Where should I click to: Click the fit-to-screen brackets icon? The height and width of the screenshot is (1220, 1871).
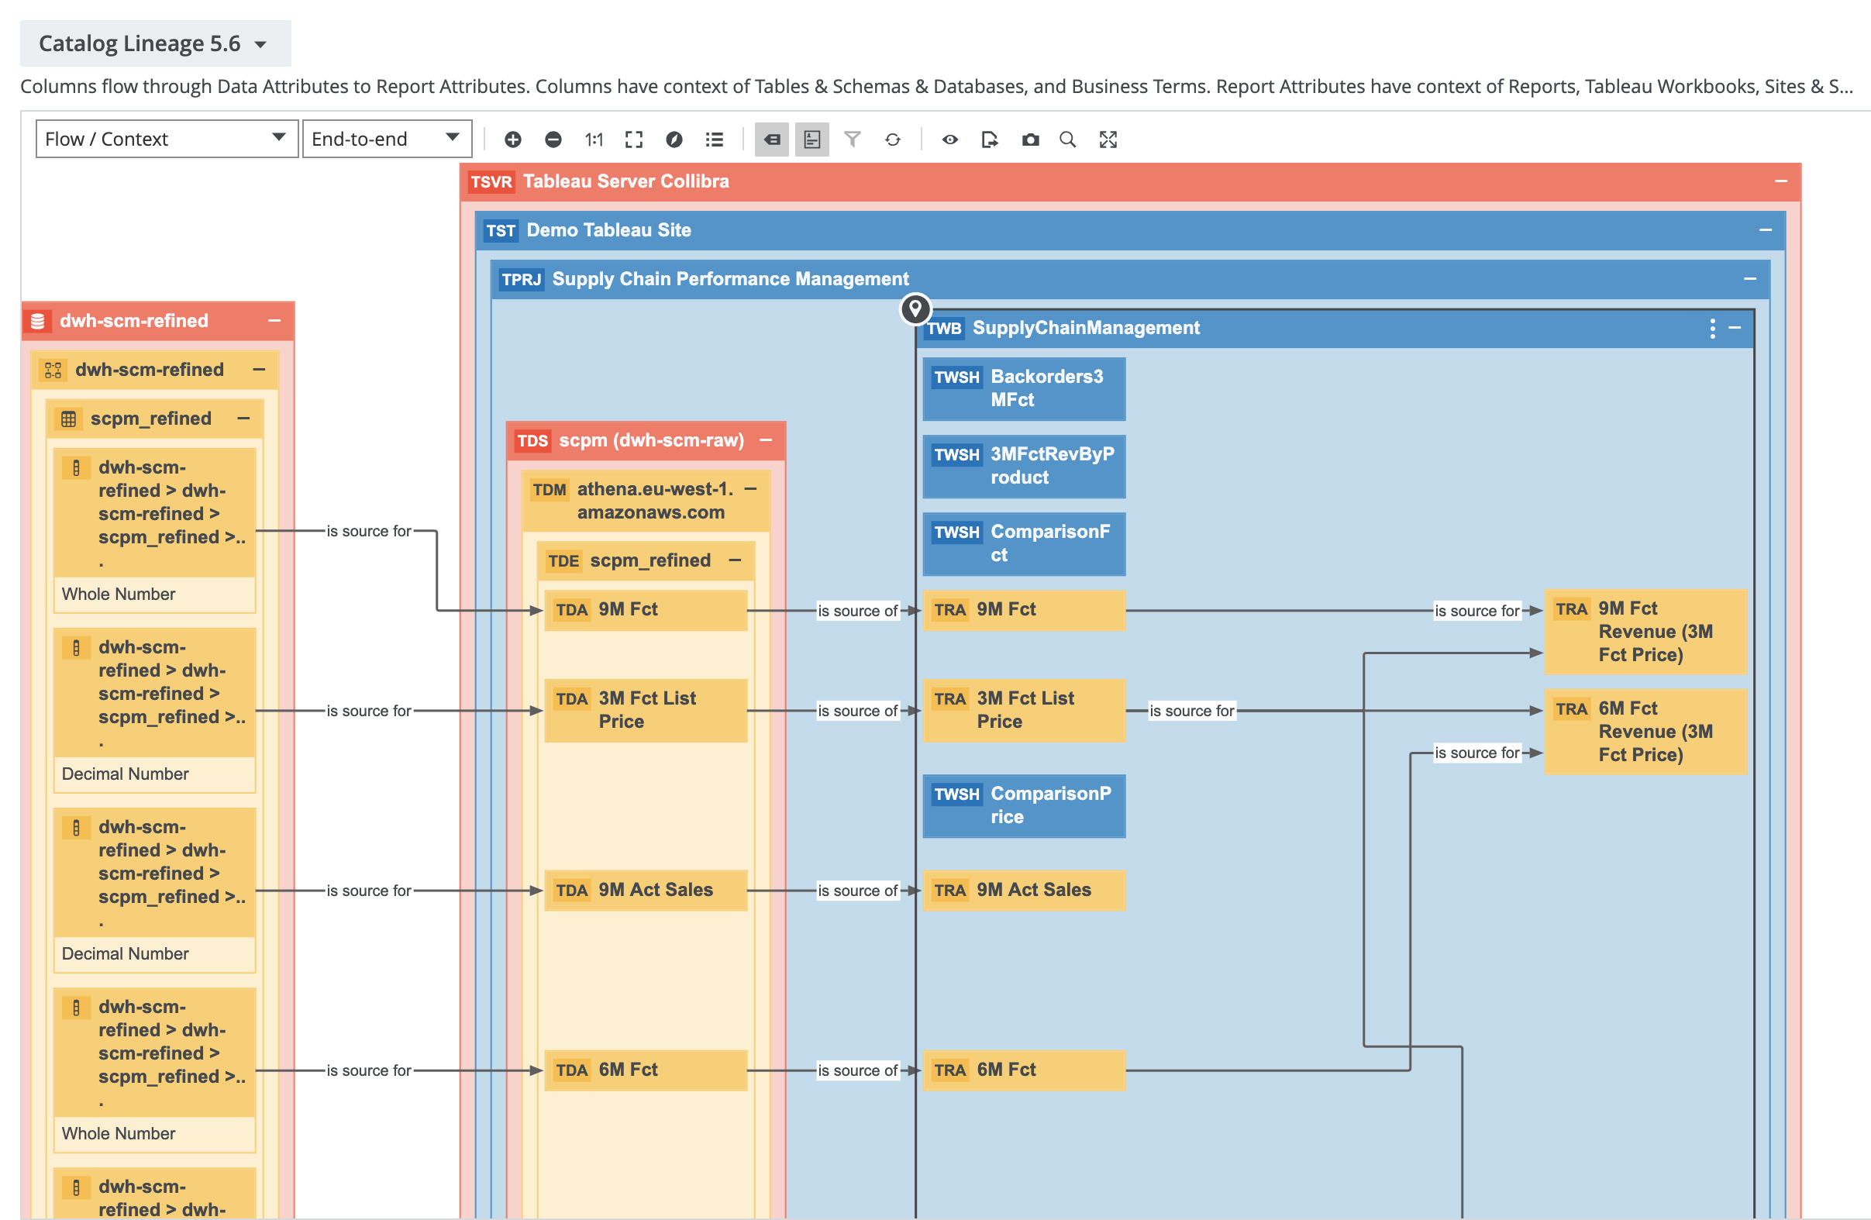coord(634,140)
